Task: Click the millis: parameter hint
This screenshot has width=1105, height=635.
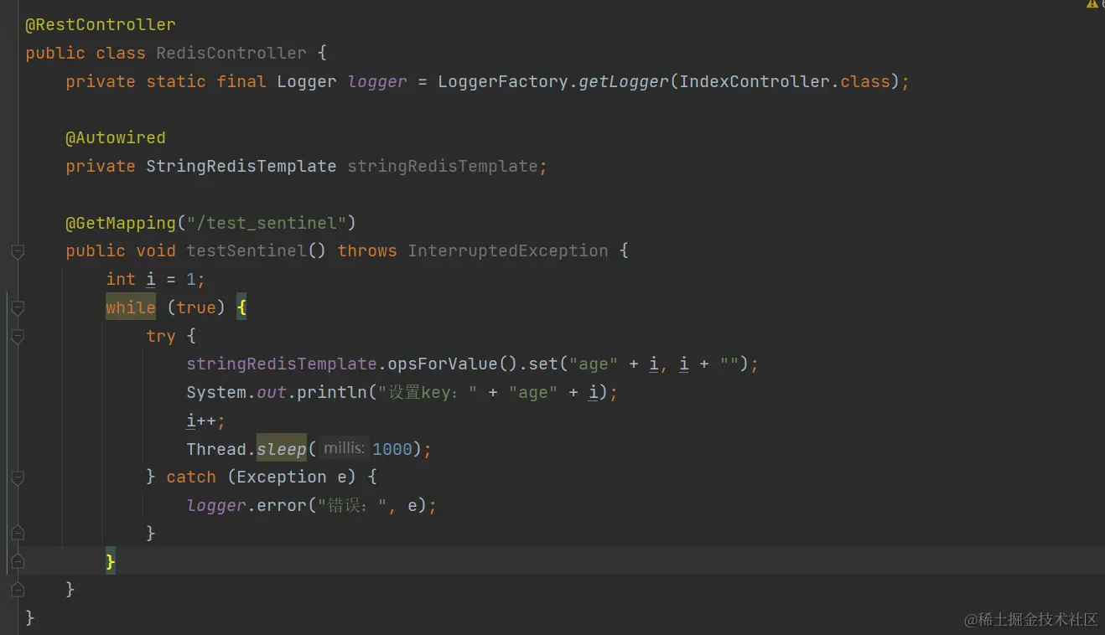Action: click(x=345, y=449)
